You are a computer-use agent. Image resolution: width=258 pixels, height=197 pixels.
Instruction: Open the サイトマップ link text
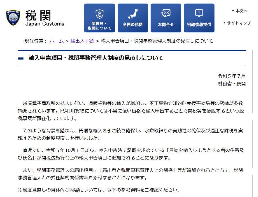[x=239, y=23]
